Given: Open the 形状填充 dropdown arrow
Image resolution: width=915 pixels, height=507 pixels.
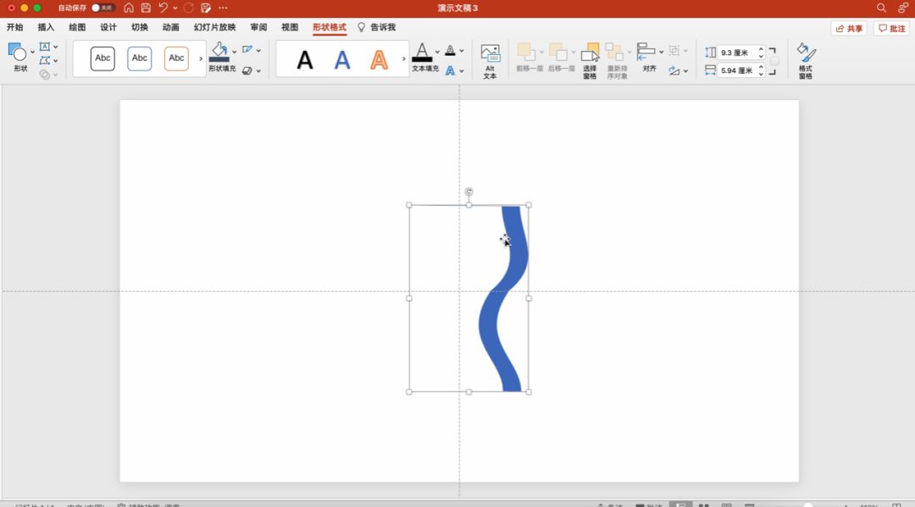Looking at the screenshot, I should coord(235,52).
